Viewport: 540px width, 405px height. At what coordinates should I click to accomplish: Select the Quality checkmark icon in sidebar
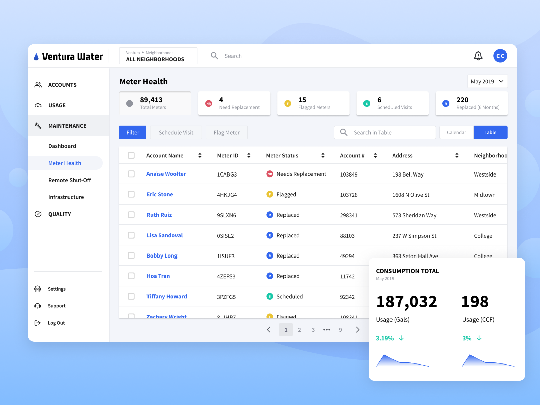(38, 214)
